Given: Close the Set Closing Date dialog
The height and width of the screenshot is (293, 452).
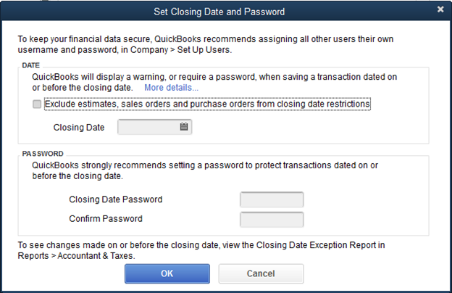Looking at the screenshot, I should (440, 10).
